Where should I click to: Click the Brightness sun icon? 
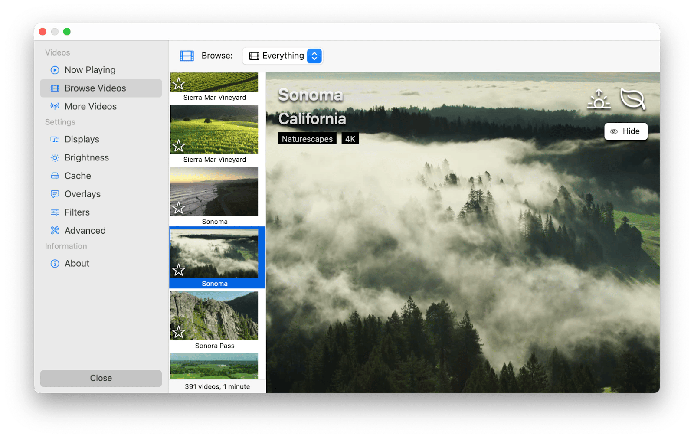coord(55,157)
